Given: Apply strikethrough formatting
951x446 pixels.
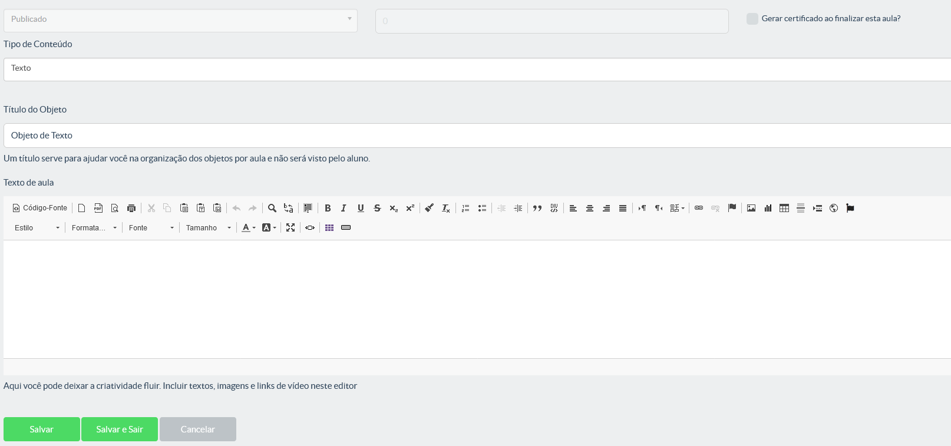Looking at the screenshot, I should click(x=377, y=208).
